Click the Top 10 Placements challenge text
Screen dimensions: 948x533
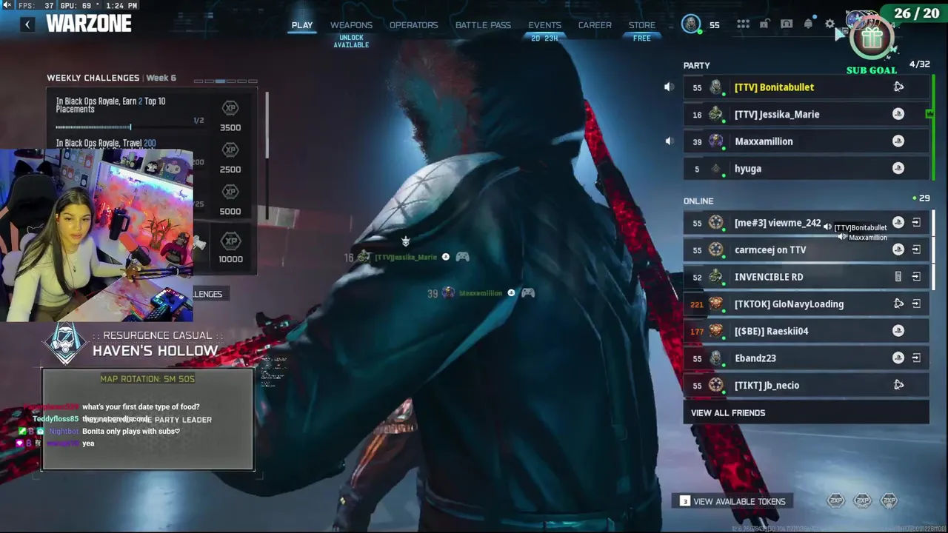tap(111, 105)
